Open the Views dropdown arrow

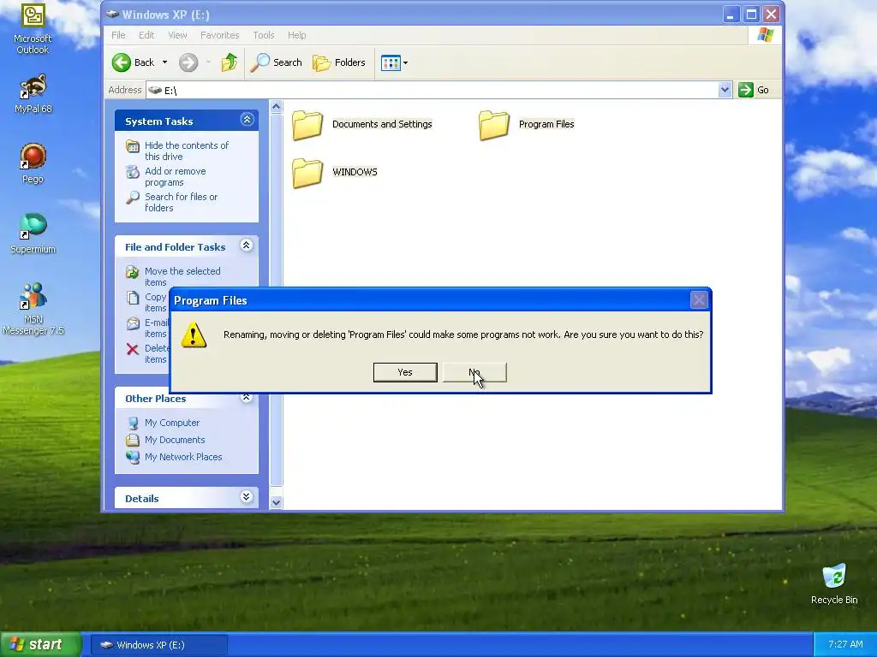(405, 62)
